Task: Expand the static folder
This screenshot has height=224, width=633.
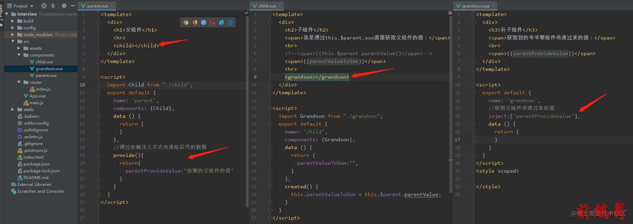Action: point(13,109)
